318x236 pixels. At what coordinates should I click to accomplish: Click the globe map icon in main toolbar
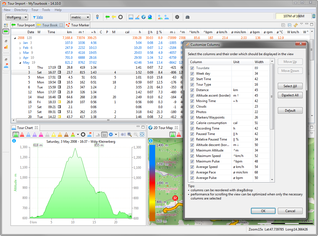pos(144,17)
